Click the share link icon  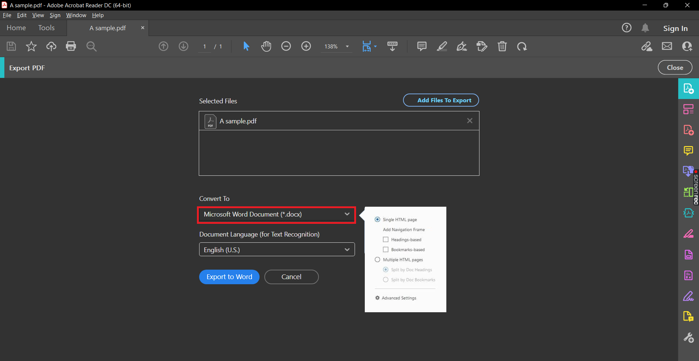click(647, 46)
